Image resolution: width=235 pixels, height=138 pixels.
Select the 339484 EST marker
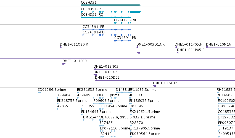pos(58,98)
